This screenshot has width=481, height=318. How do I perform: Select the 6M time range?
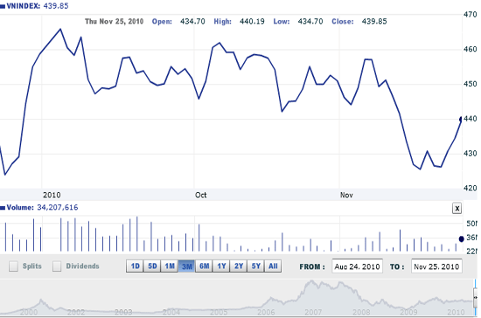coord(204,266)
